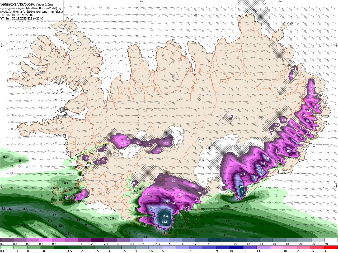This screenshot has width=338, height=253.
Task: Click the dark teal 9 swatch, upper legend row
Action: point(228,240)
